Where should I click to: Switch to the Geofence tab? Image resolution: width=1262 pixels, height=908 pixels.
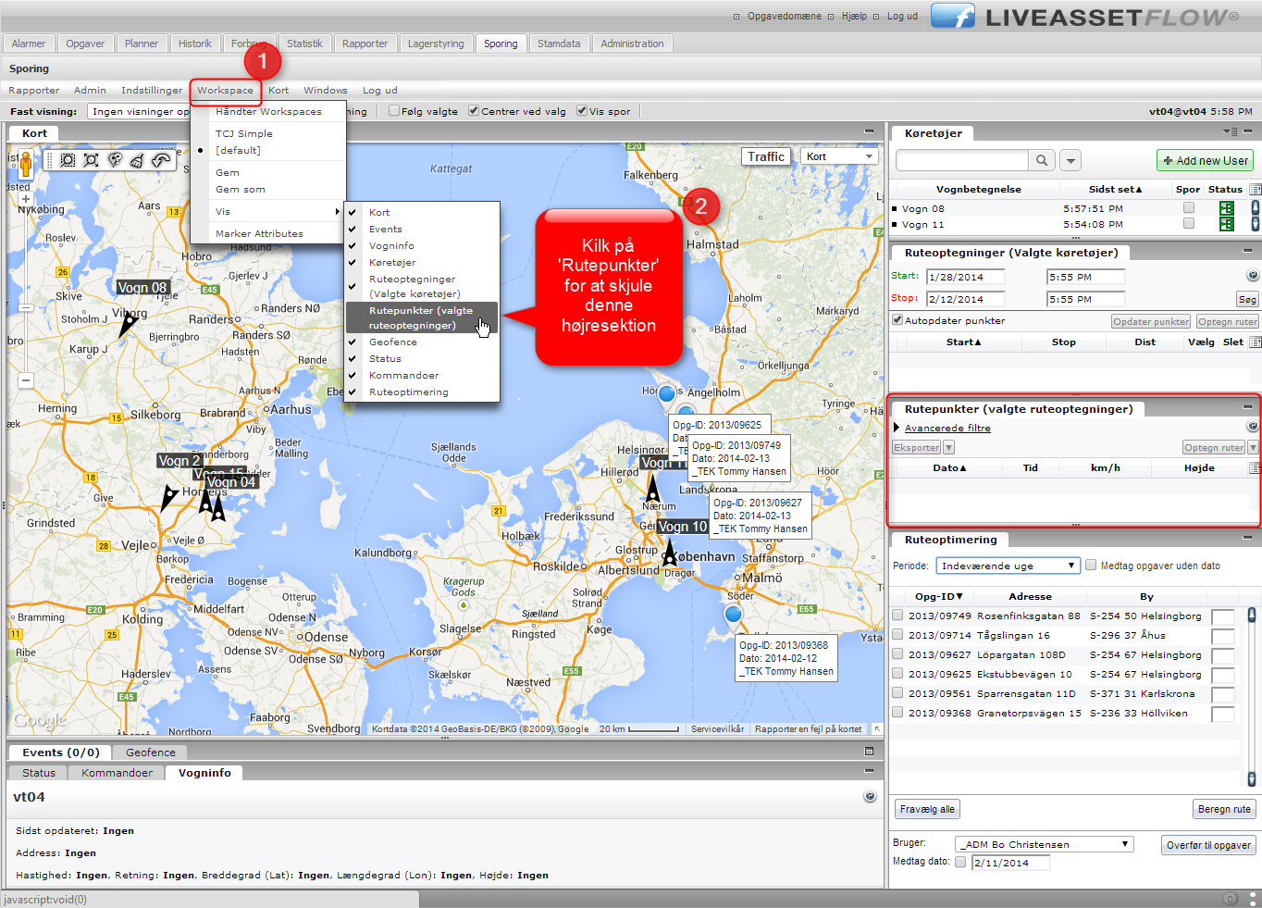[x=150, y=753]
